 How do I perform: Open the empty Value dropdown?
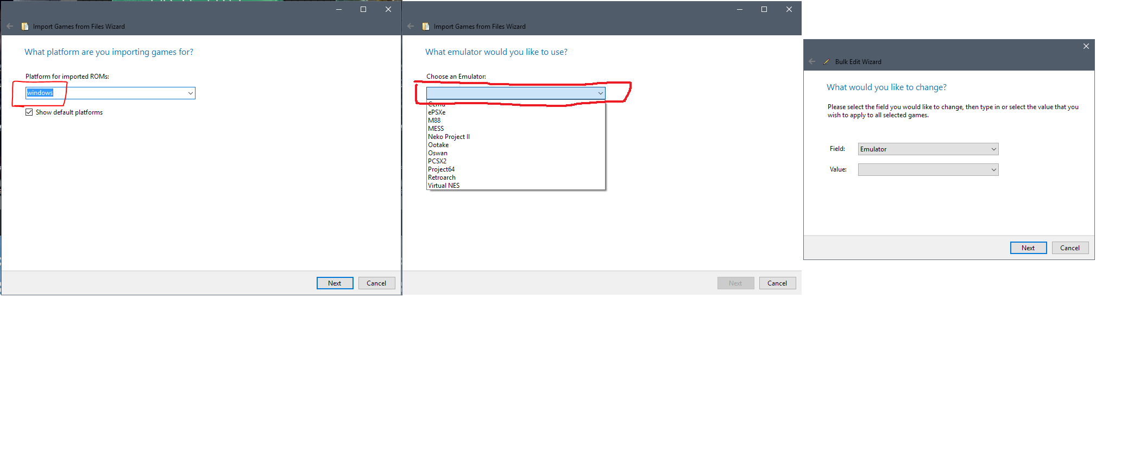pos(928,169)
